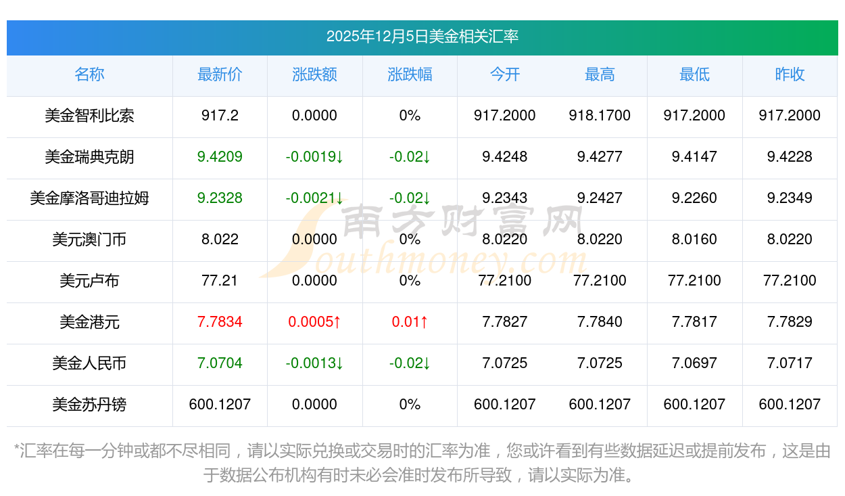
Task: Click the 美金苏丹镑 row name
Action: tap(89, 405)
